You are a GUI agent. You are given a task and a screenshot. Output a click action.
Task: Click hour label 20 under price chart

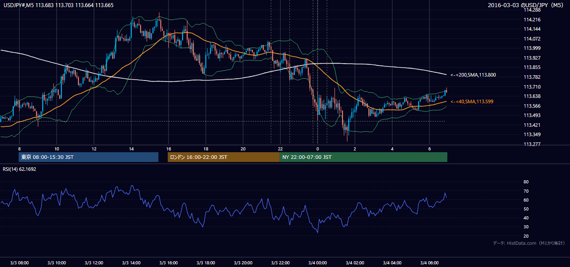point(243,149)
